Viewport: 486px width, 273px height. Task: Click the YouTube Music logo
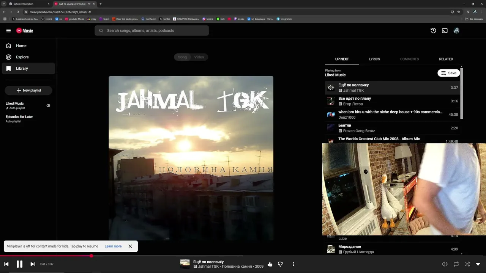click(25, 31)
